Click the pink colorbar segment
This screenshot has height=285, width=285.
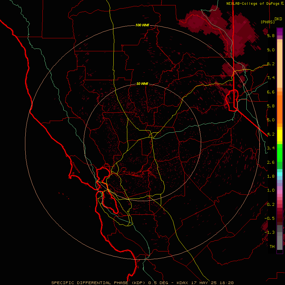pos(280,192)
